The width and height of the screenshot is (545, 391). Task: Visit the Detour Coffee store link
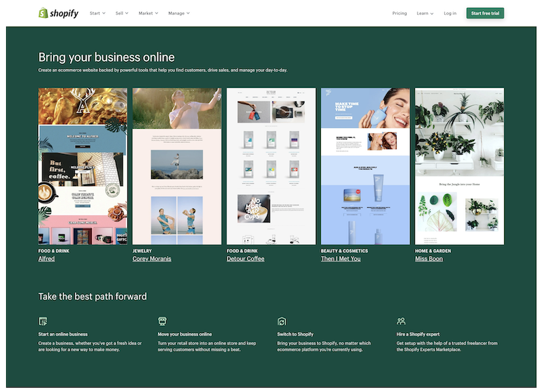tap(245, 259)
